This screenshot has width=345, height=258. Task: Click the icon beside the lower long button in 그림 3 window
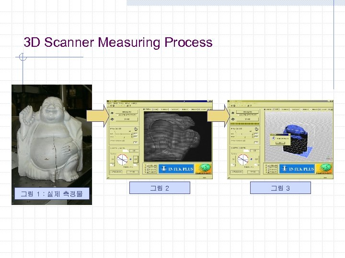pos(232,119)
